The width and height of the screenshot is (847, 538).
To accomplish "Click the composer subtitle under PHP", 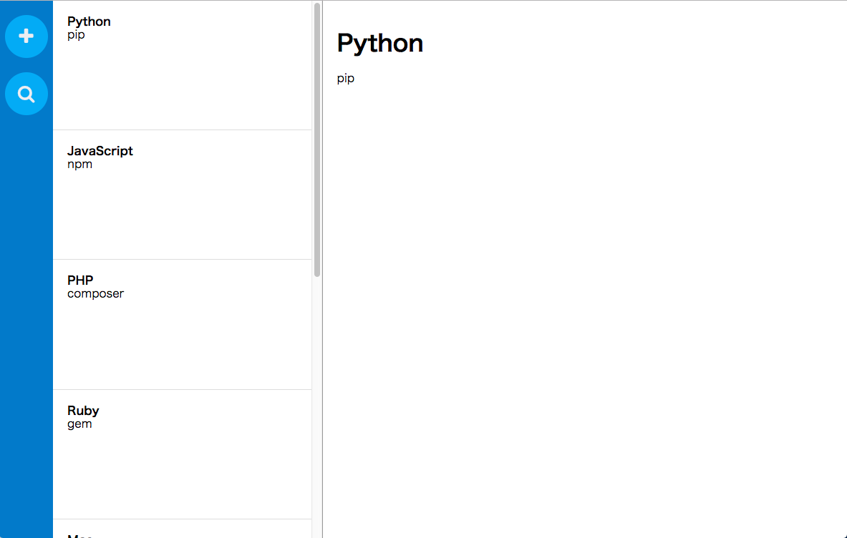I will pos(96,294).
